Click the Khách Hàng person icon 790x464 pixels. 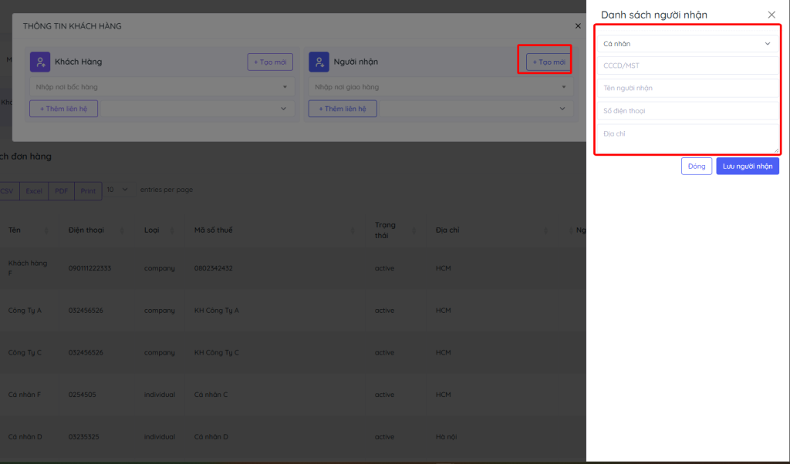tap(40, 62)
